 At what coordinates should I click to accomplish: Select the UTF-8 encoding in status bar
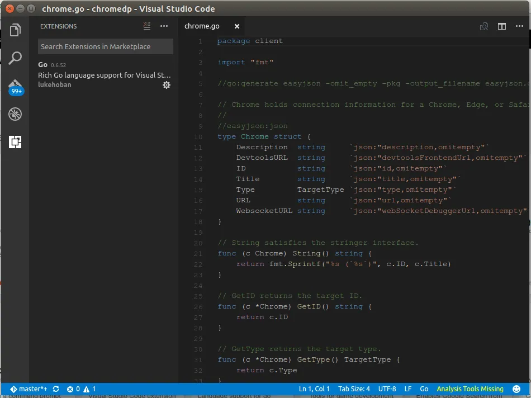tap(387, 389)
